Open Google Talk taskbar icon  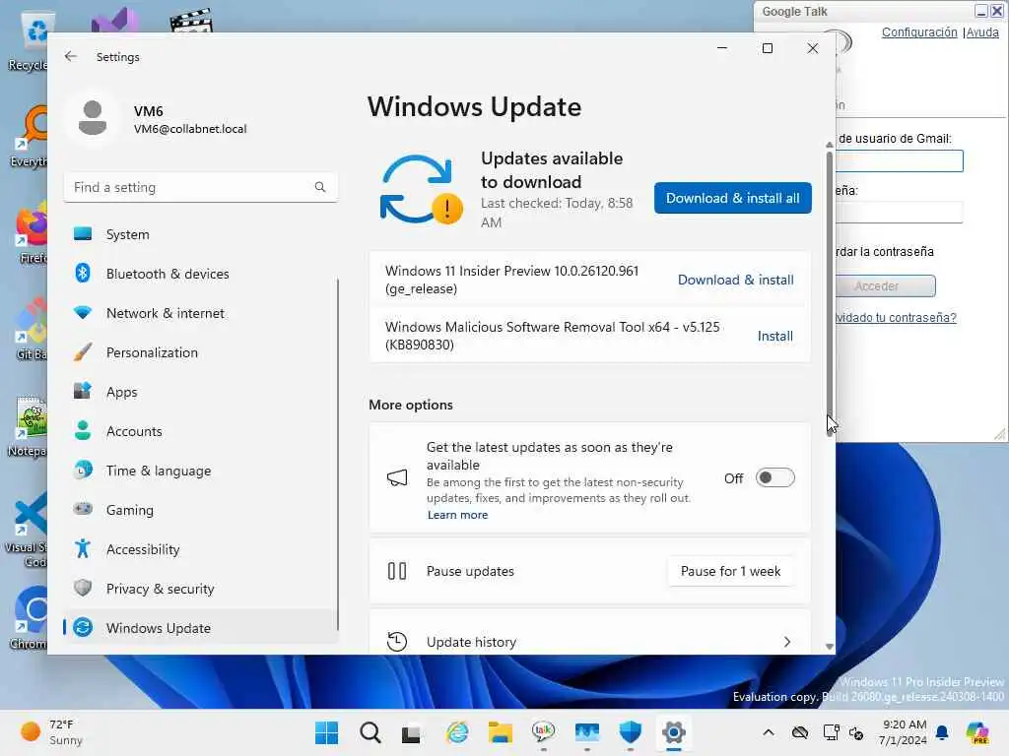[544, 731]
